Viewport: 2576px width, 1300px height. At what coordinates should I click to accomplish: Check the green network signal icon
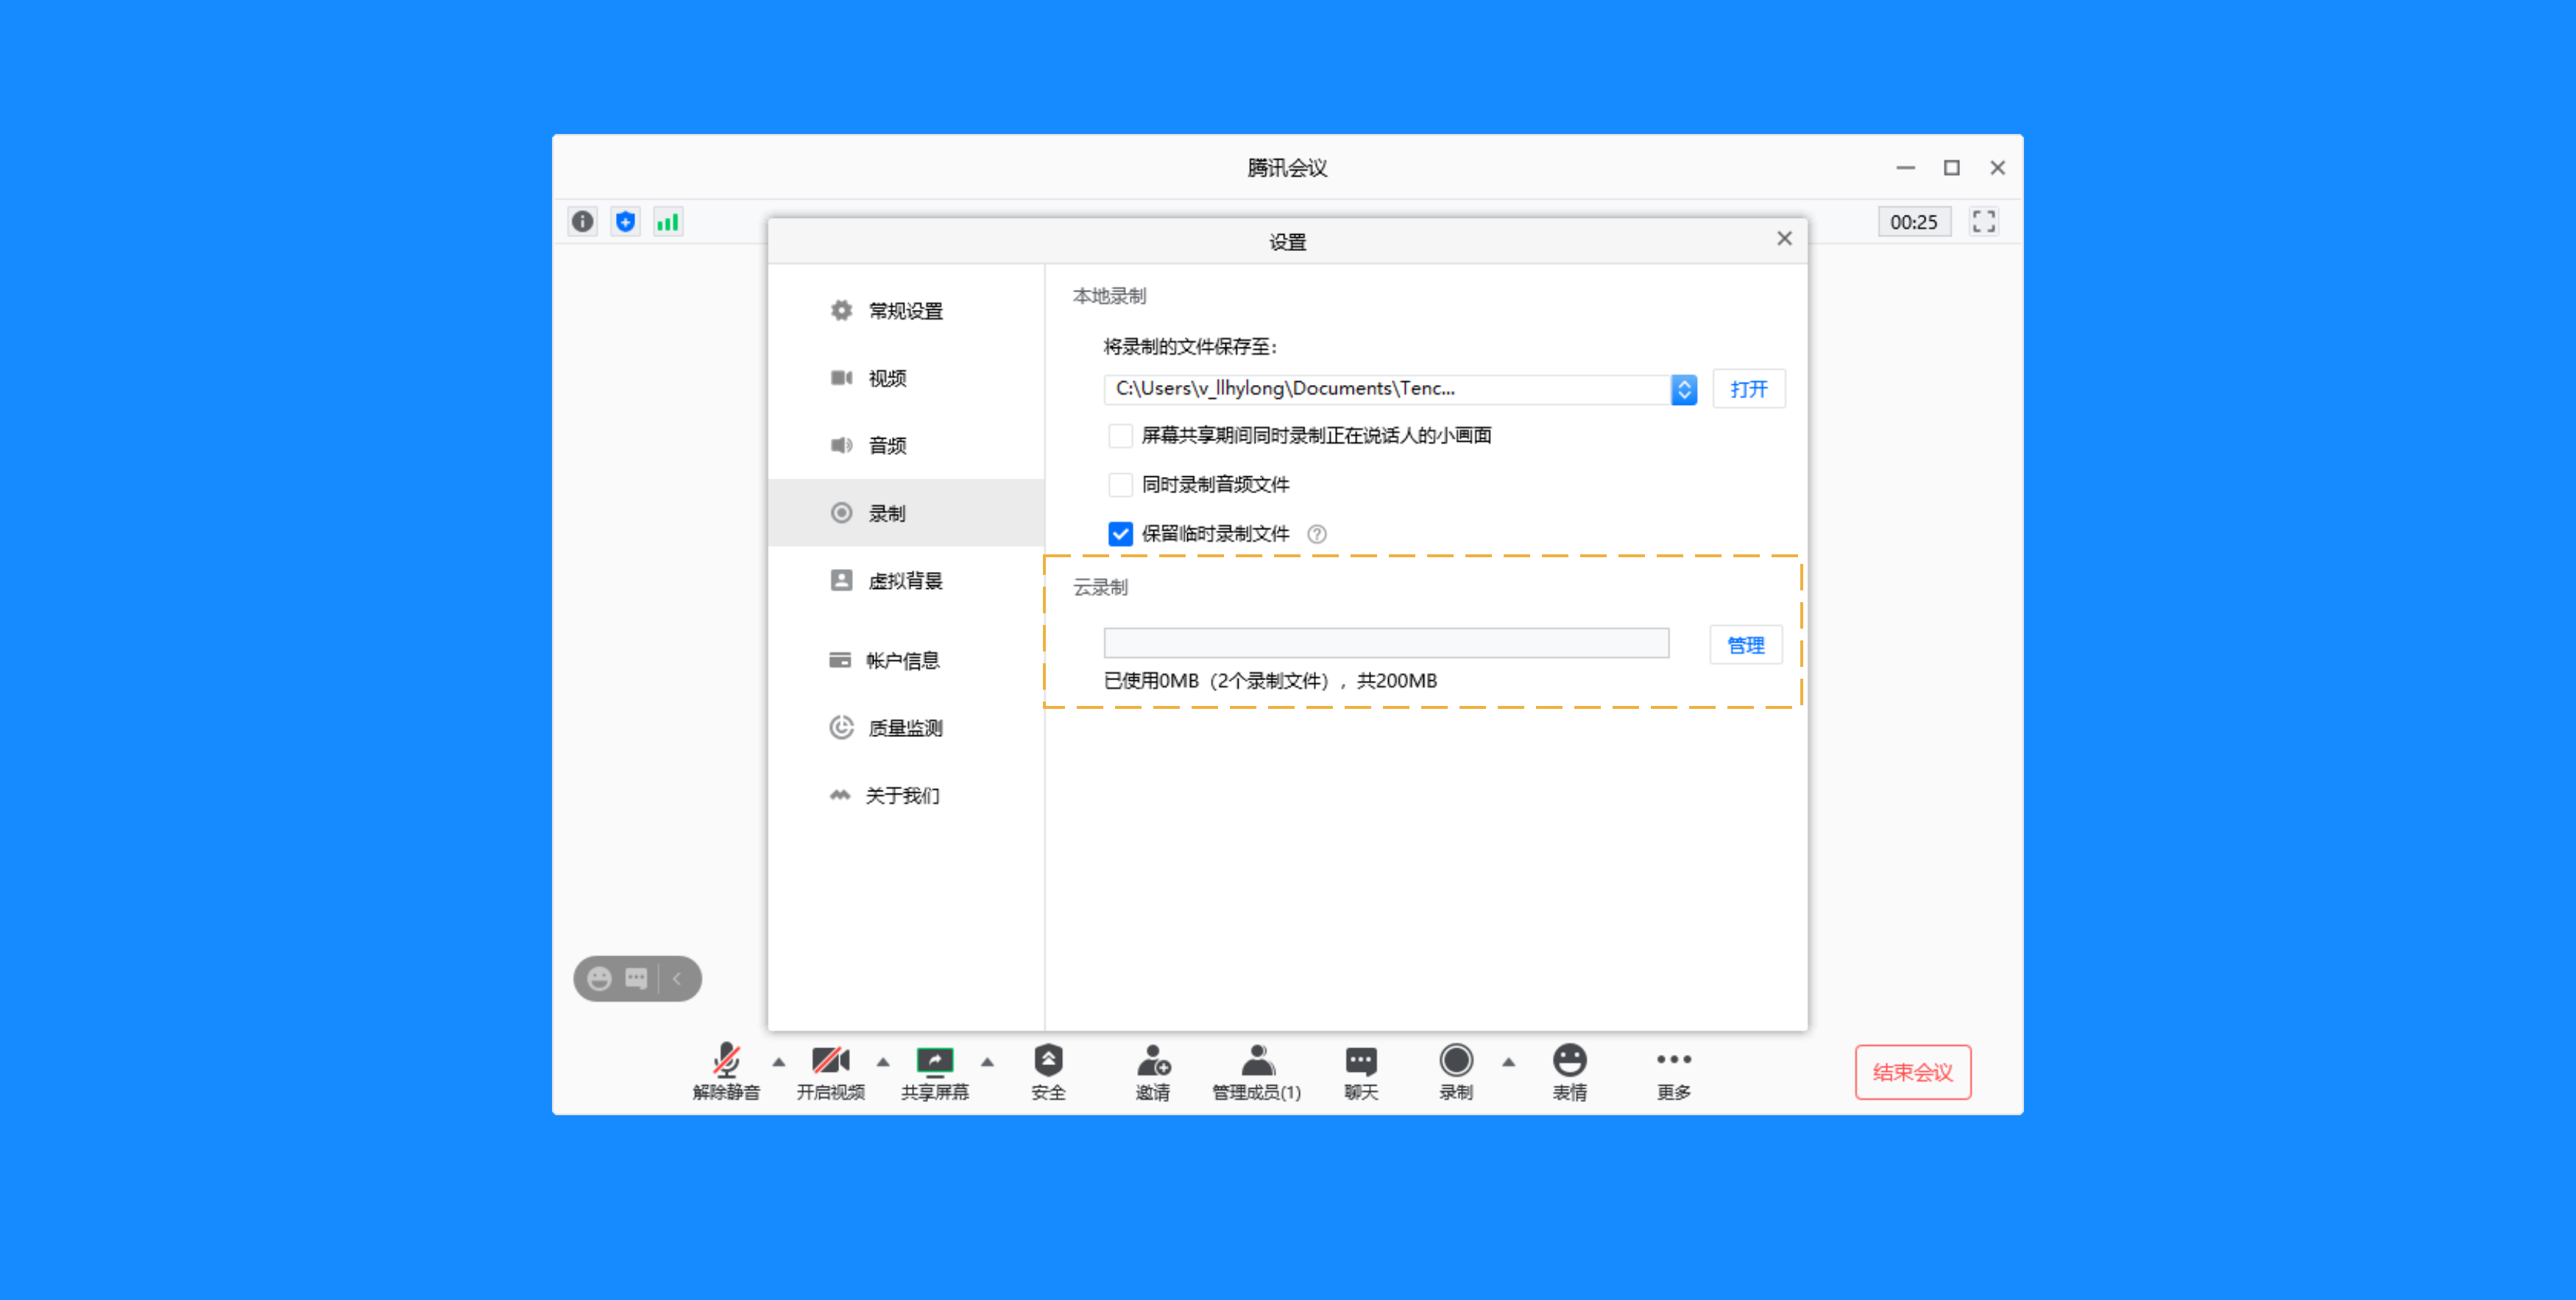668,221
